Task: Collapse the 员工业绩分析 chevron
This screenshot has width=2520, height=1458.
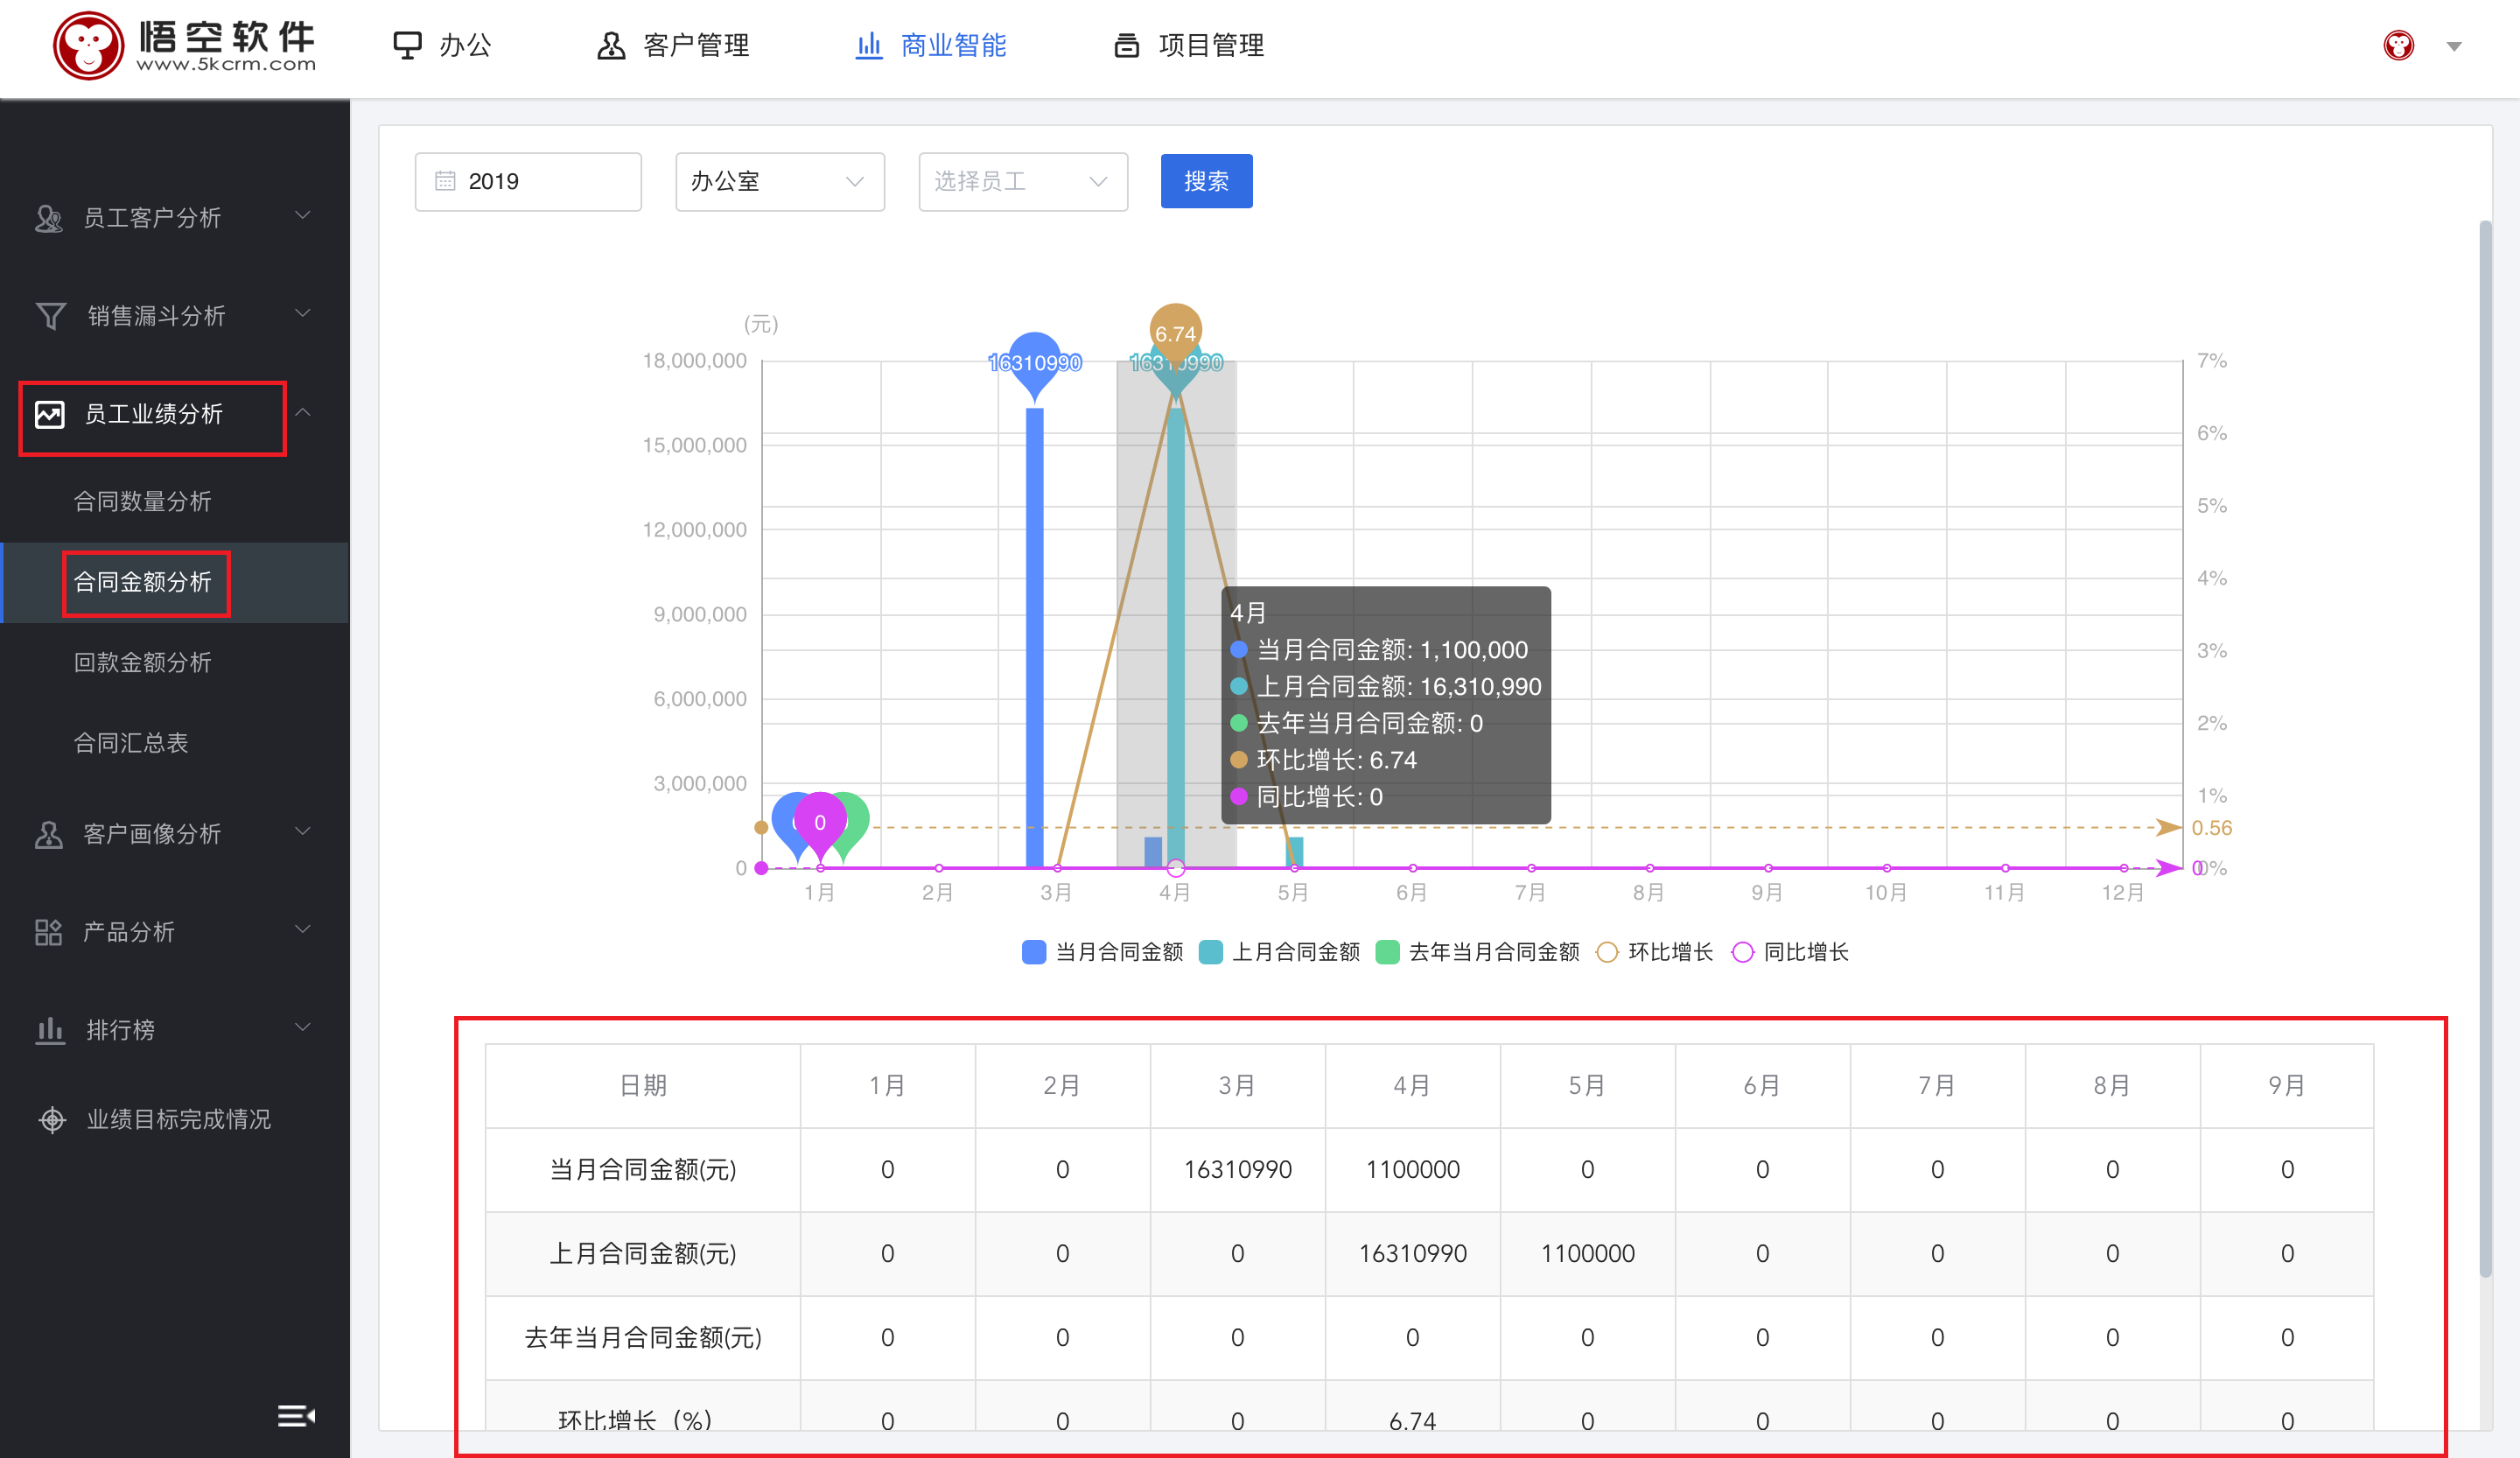Action: coord(302,412)
